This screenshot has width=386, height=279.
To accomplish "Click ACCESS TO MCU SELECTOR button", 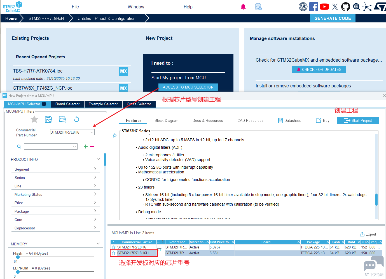I will (x=188, y=87).
